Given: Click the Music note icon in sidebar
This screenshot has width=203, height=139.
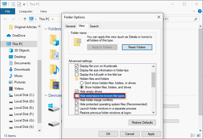Looking at the screenshot, I should (x=11, y=76).
